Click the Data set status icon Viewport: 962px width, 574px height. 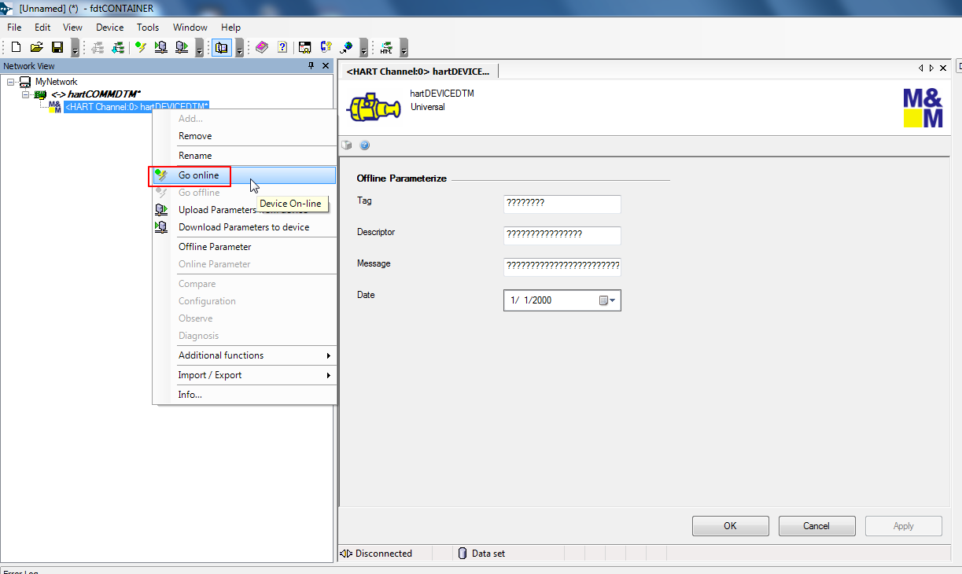[x=463, y=554]
